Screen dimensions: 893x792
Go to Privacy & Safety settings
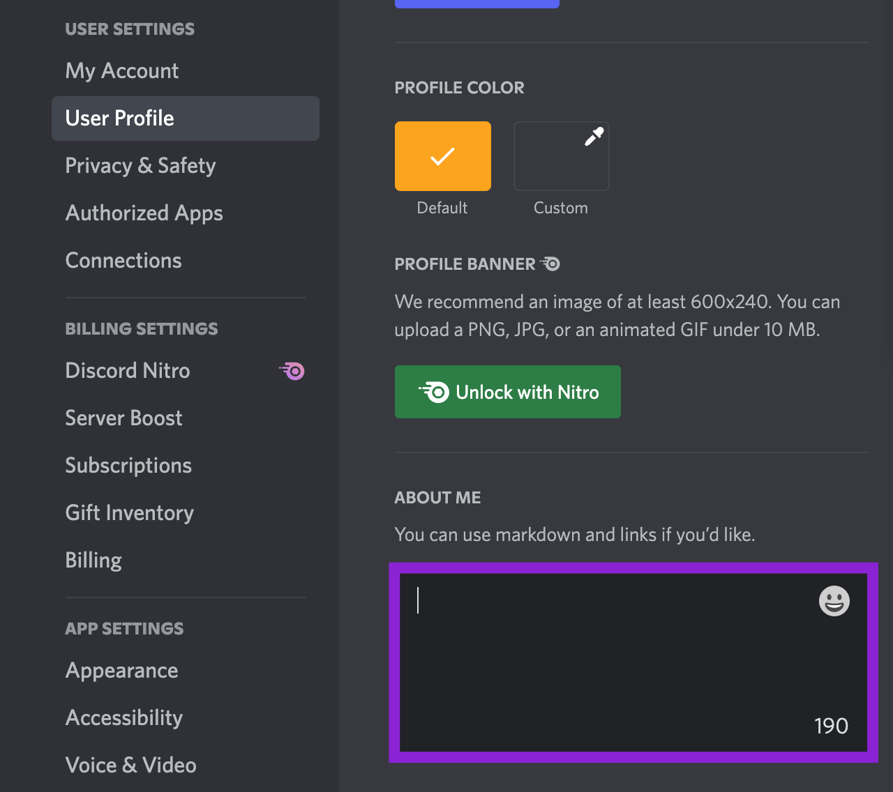click(140, 166)
